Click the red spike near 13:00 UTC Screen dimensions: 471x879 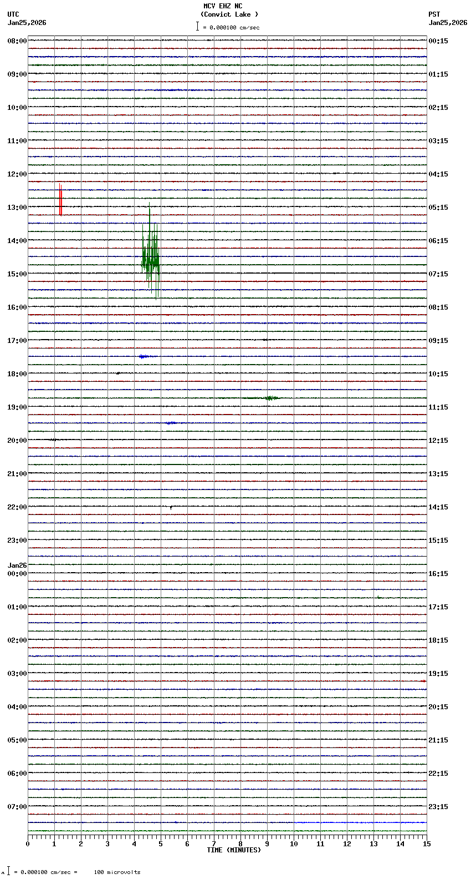point(60,200)
